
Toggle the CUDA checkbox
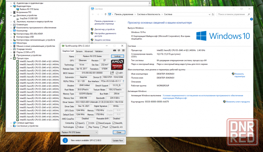pyautogui.click(x=88, y=123)
